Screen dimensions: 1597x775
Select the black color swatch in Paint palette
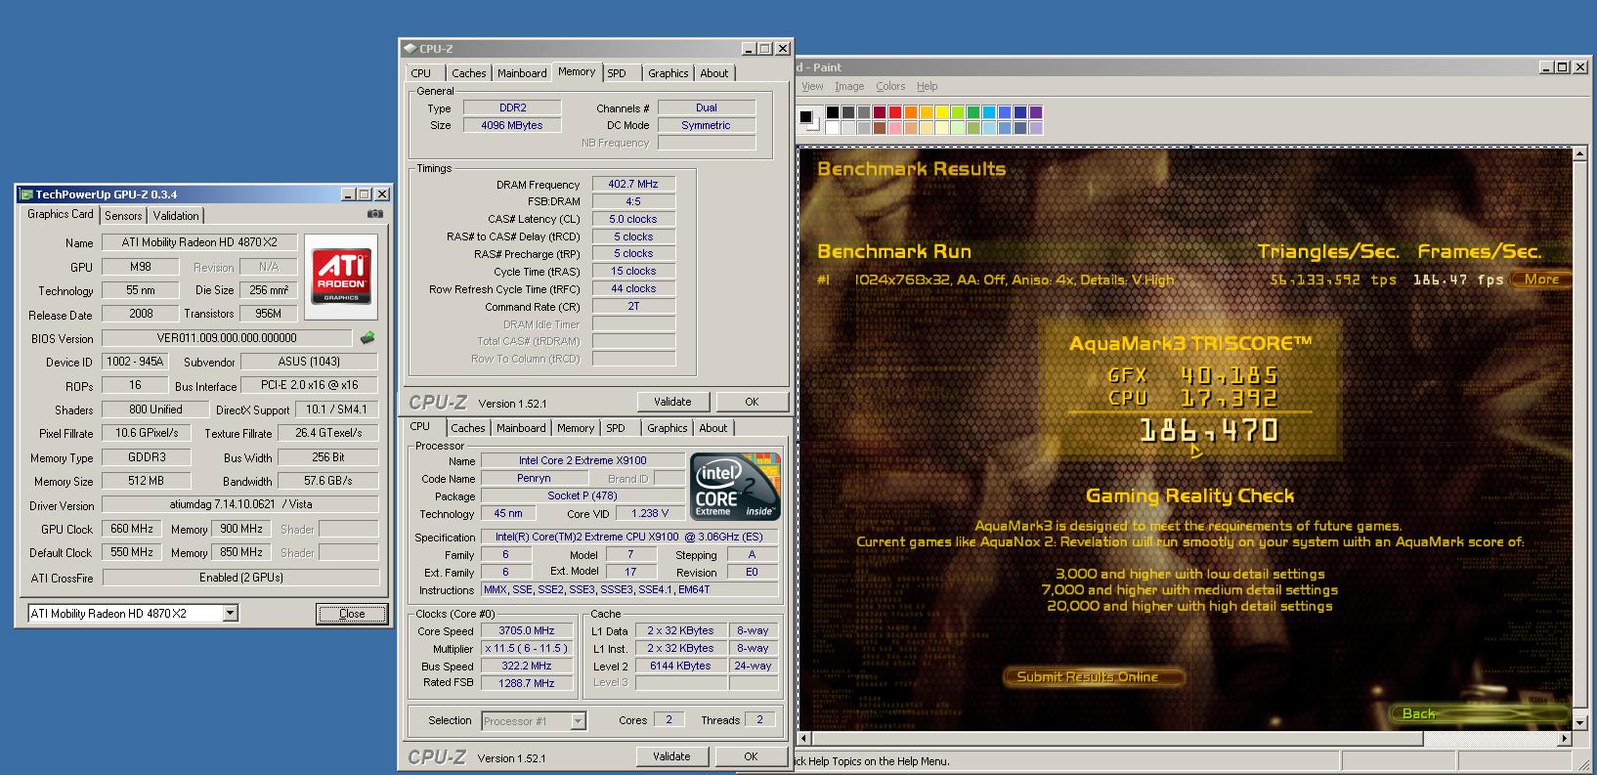tap(832, 112)
